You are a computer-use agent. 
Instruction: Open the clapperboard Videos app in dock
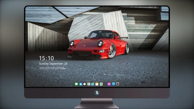pyautogui.click(x=93, y=84)
